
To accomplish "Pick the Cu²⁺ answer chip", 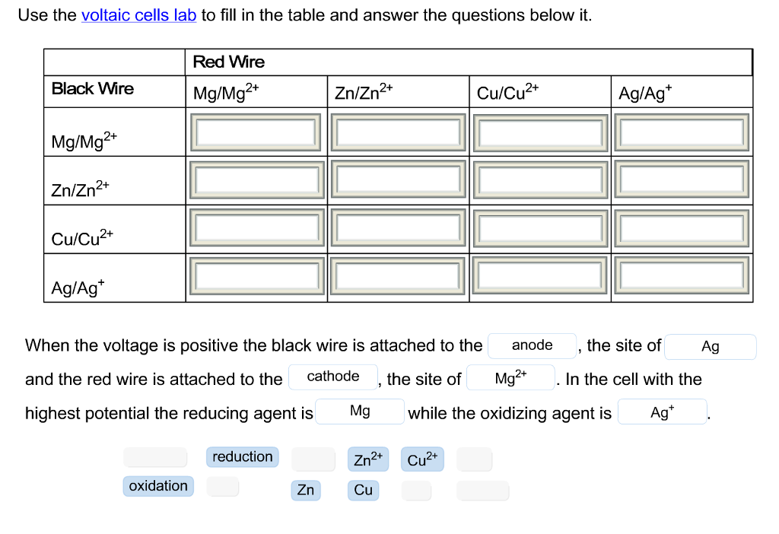I will click(x=422, y=459).
